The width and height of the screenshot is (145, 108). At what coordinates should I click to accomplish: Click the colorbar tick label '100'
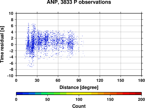[79, 99]
